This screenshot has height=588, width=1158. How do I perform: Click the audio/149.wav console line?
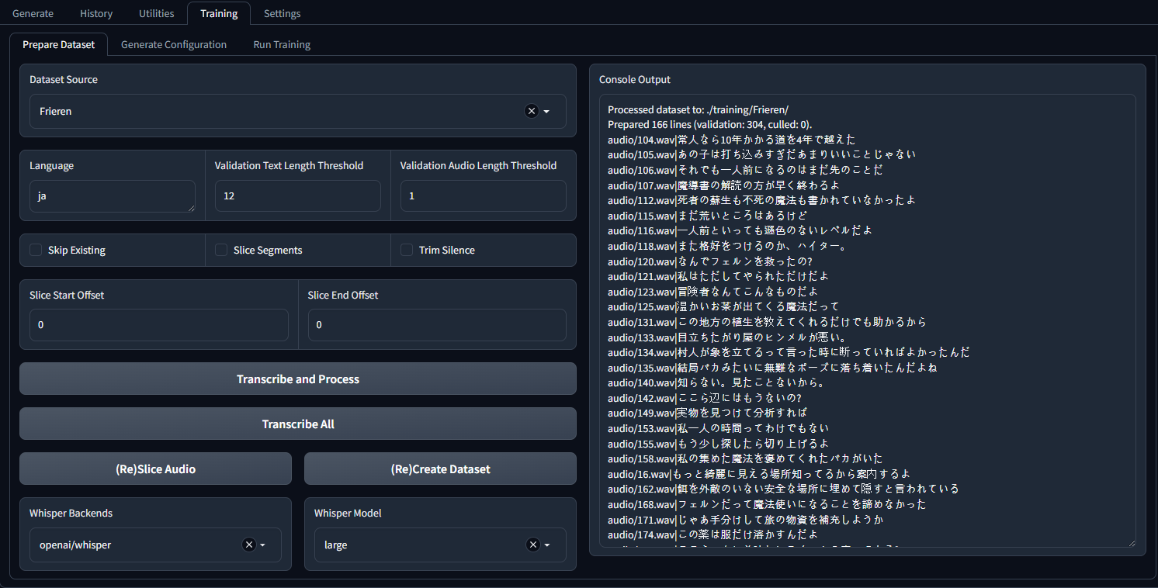(x=707, y=413)
